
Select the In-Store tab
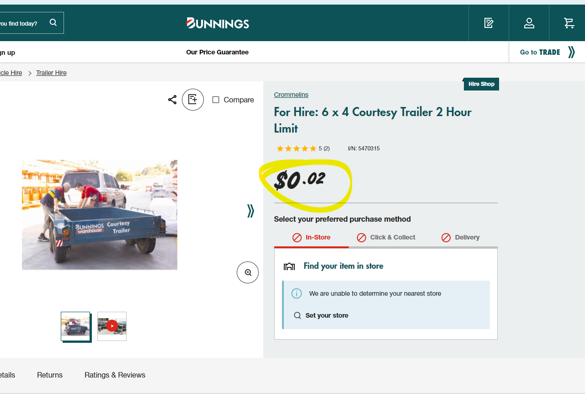[x=311, y=238]
